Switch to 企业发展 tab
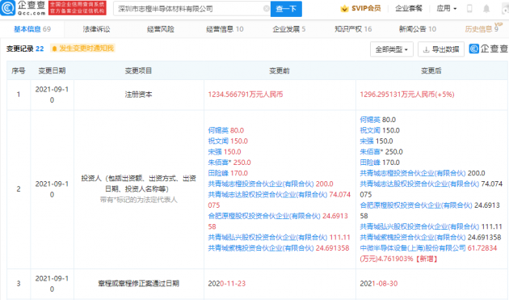This screenshot has width=509, height=300. point(289,29)
